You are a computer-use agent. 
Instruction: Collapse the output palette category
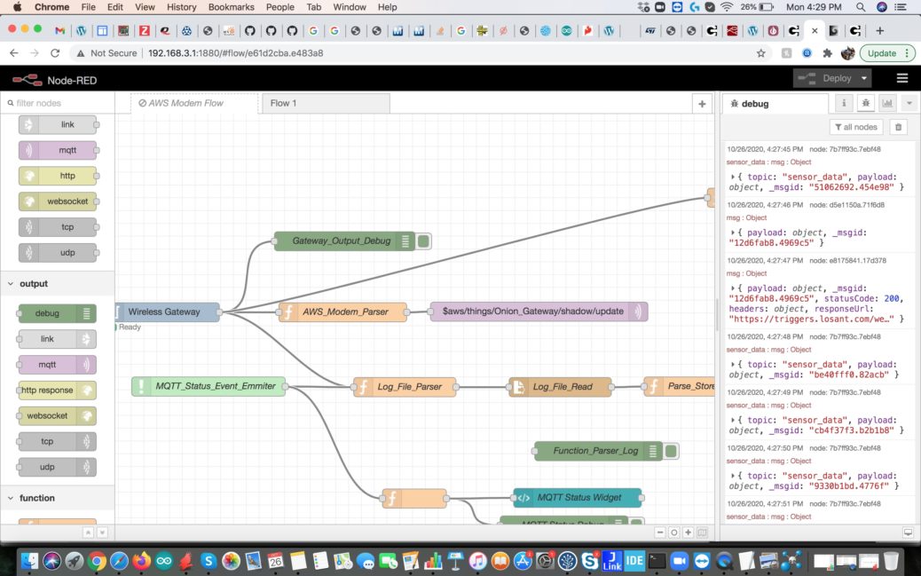pos(12,284)
